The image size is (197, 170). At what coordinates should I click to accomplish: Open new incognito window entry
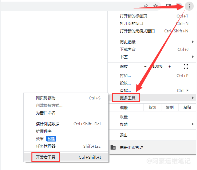pyautogui.click(x=152, y=31)
